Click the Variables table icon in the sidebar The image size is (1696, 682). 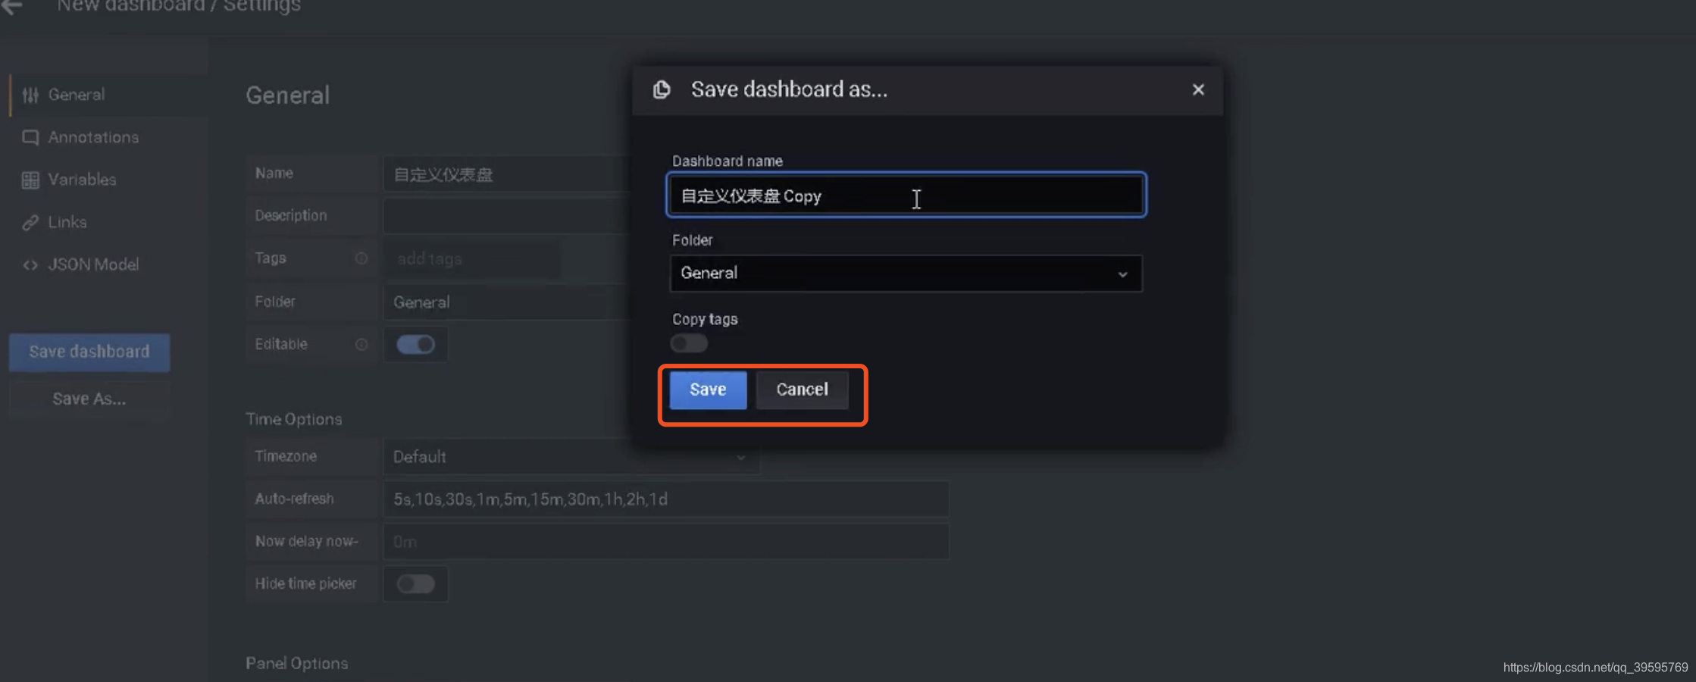(30, 180)
